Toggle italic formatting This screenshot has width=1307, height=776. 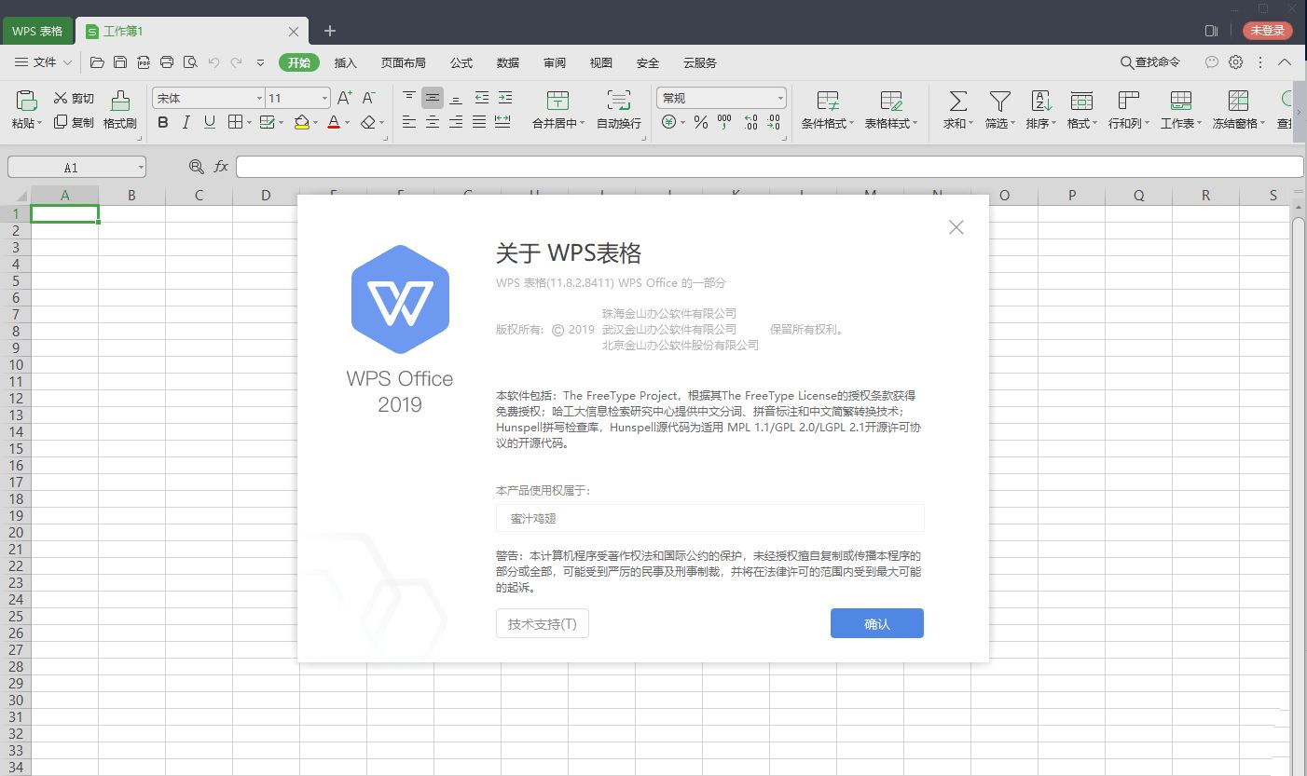(186, 122)
